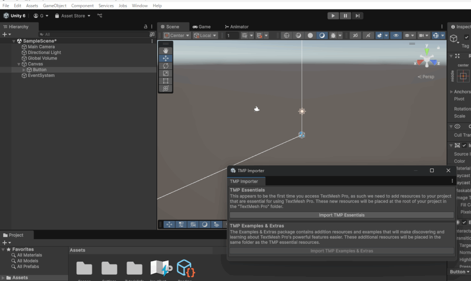Select All Prefabs favorite search

(28, 267)
